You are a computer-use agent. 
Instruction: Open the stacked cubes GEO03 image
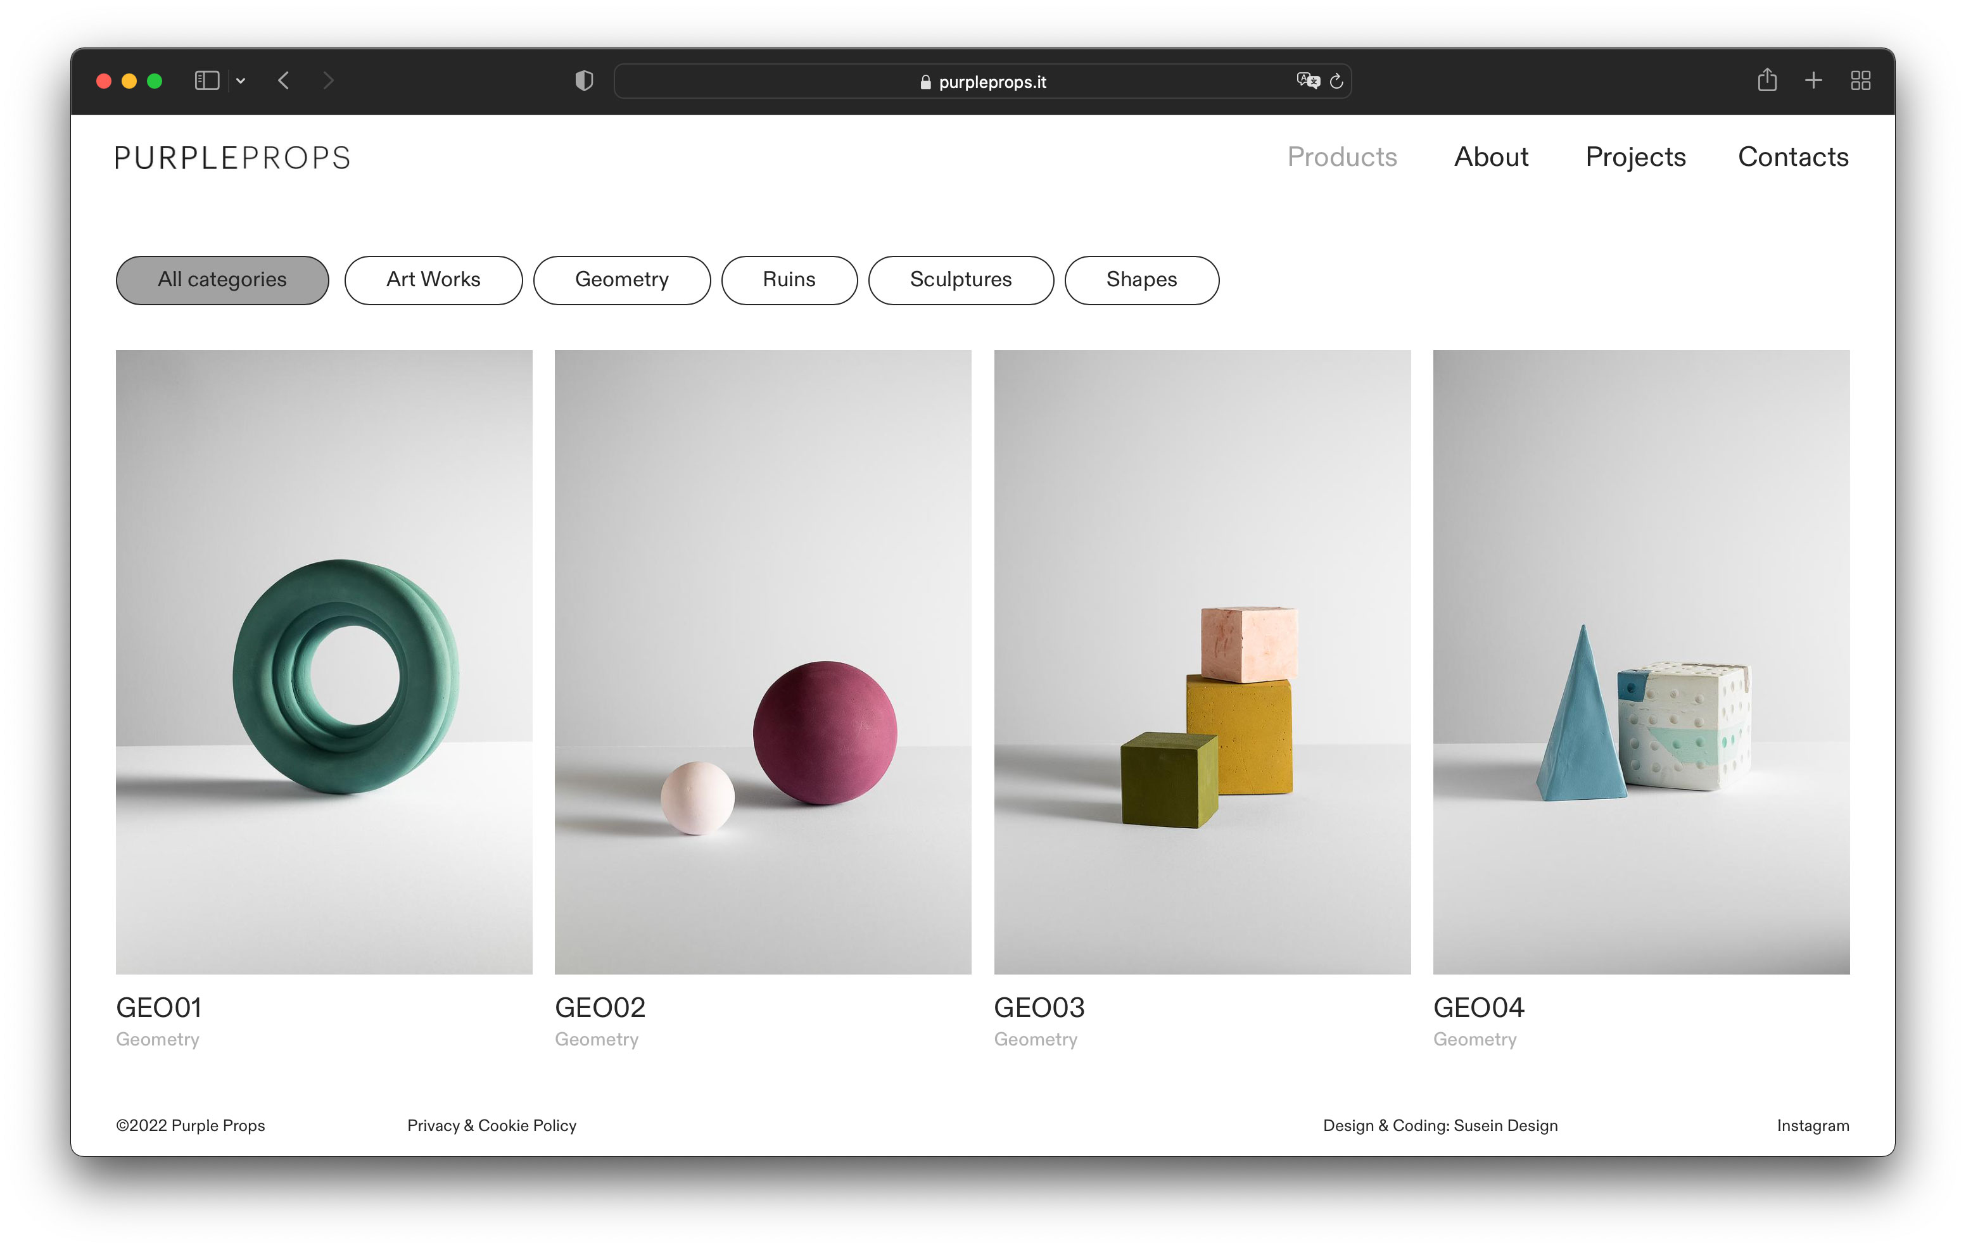(1202, 661)
